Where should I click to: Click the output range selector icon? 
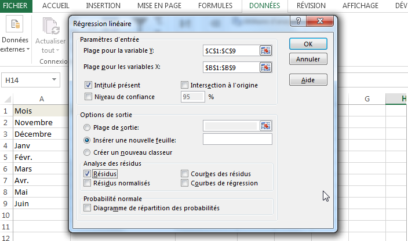pyautogui.click(x=266, y=126)
